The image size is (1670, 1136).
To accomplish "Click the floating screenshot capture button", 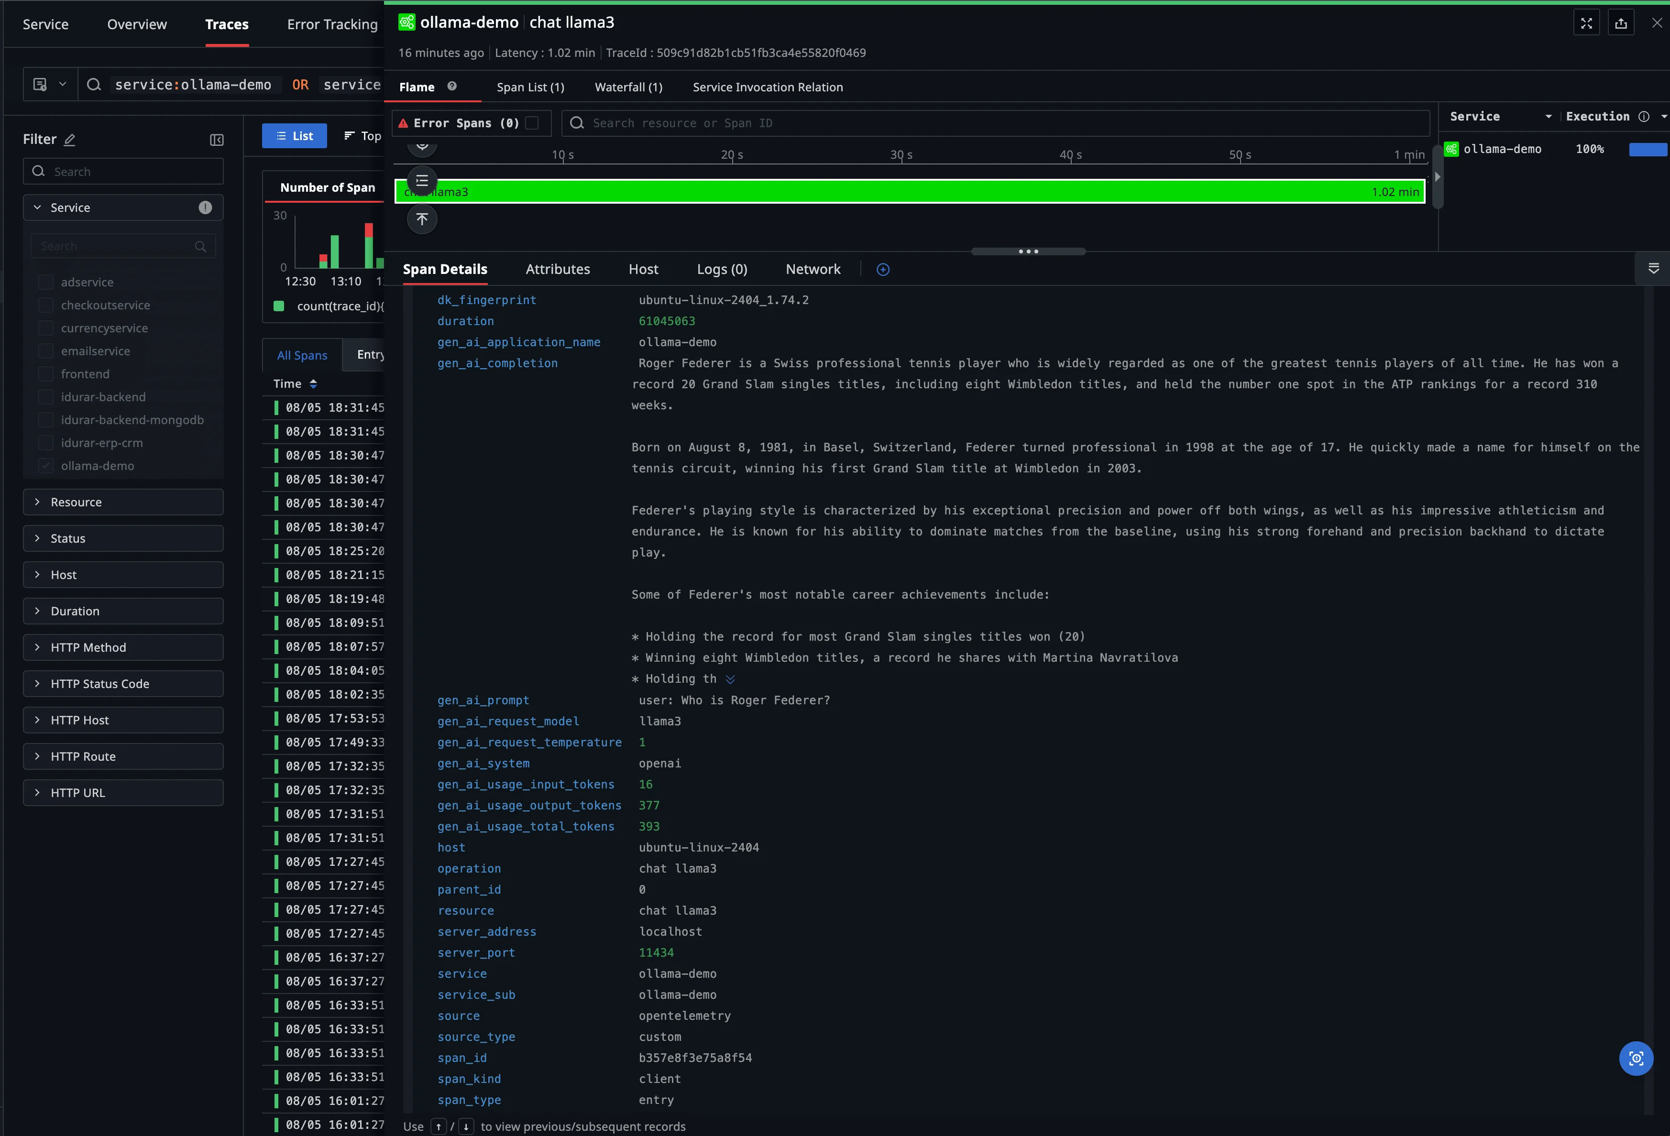I will pyautogui.click(x=1636, y=1058).
